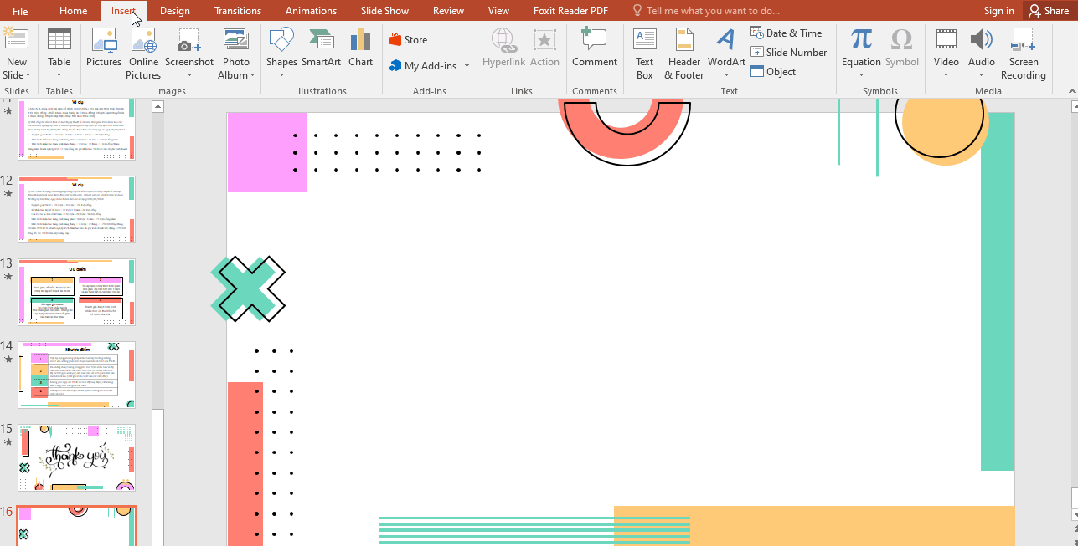The height and width of the screenshot is (546, 1078).
Task: Add a Comment to the slide
Action: coord(595,50)
